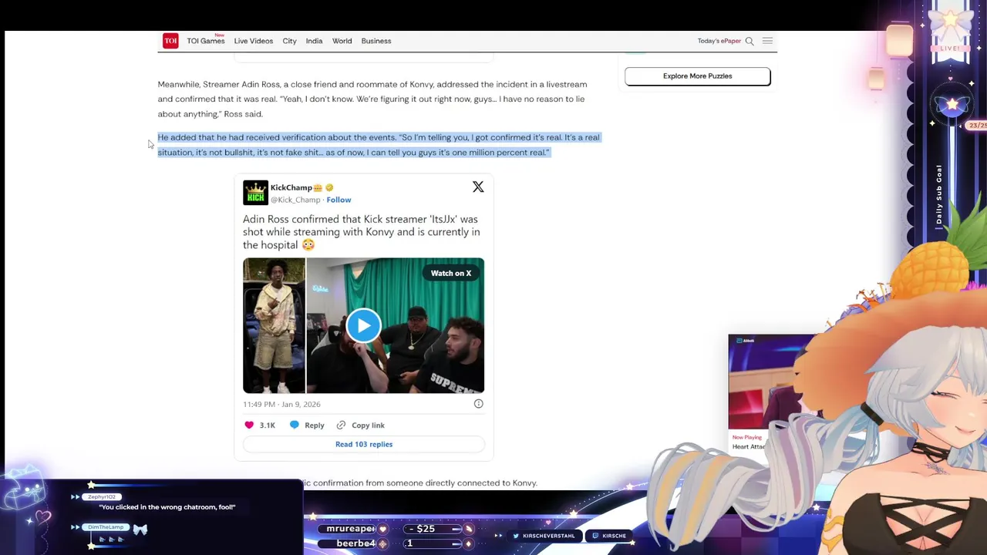
Task: Follow the Kick_Champ account
Action: tap(339, 200)
